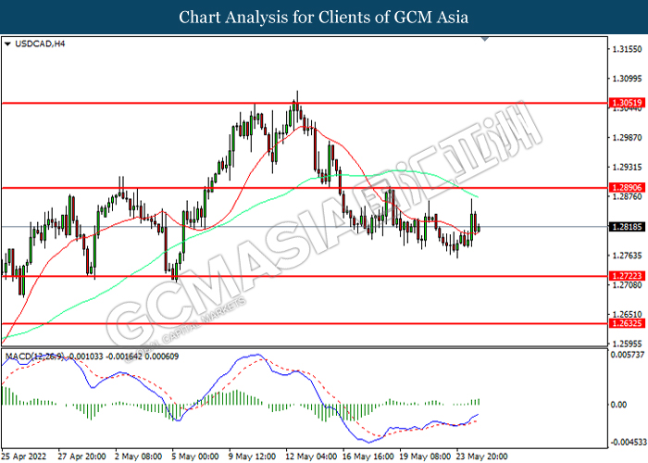Select the 1.28906 price level label
This screenshot has width=648, height=463.
point(627,188)
